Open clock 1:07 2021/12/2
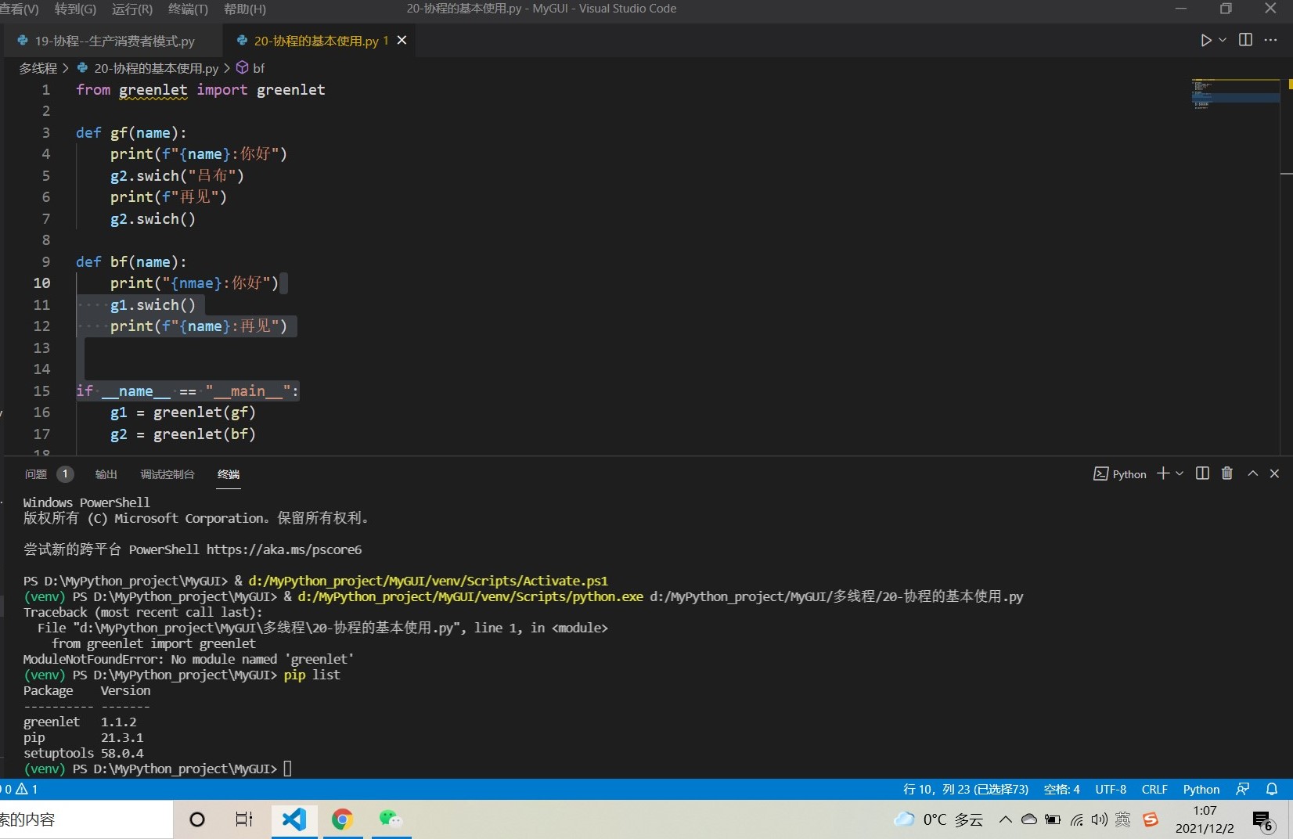Screen dimensions: 1293x839 coord(1205,819)
